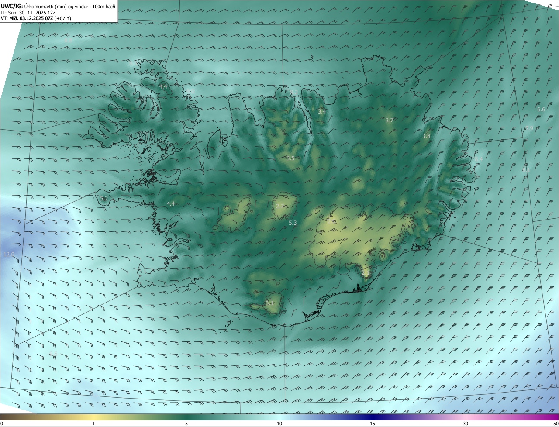
Task: Click the '10' tick on the colorbar
Action: (279, 424)
